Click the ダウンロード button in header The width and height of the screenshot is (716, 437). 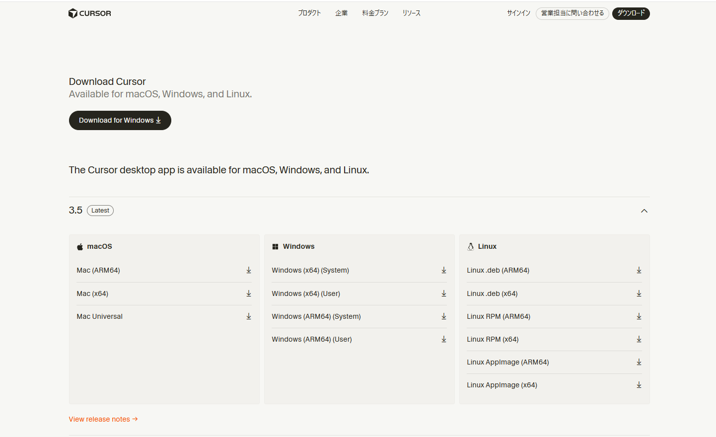(631, 13)
